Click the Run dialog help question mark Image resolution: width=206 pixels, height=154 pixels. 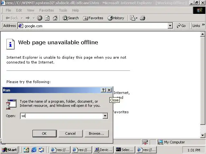pyautogui.click(x=103, y=90)
